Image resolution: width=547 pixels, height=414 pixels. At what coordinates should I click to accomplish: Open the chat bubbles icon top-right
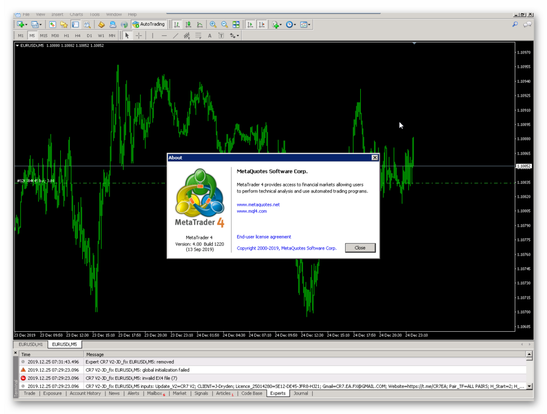click(x=528, y=24)
